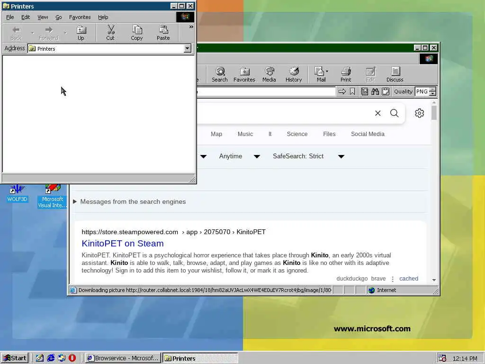The width and height of the screenshot is (485, 364).
Task: Click the Quality PNG value field
Action: click(422, 91)
